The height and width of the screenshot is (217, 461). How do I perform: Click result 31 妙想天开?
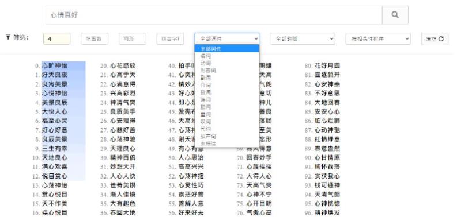[x=123, y=166]
